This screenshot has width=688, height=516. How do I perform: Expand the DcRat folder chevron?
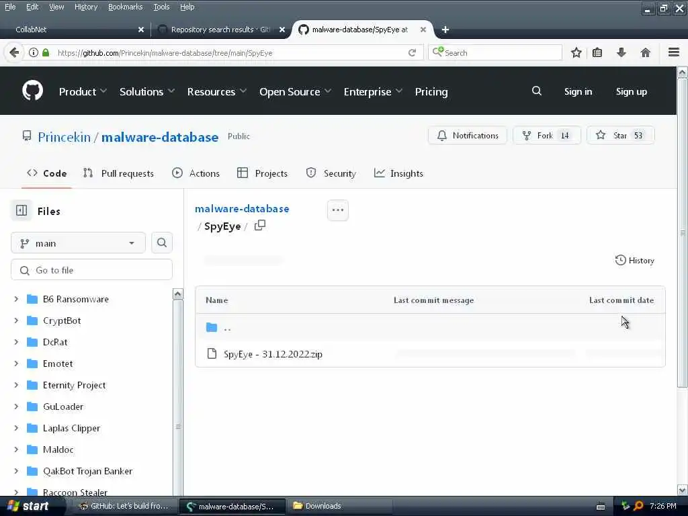point(16,342)
